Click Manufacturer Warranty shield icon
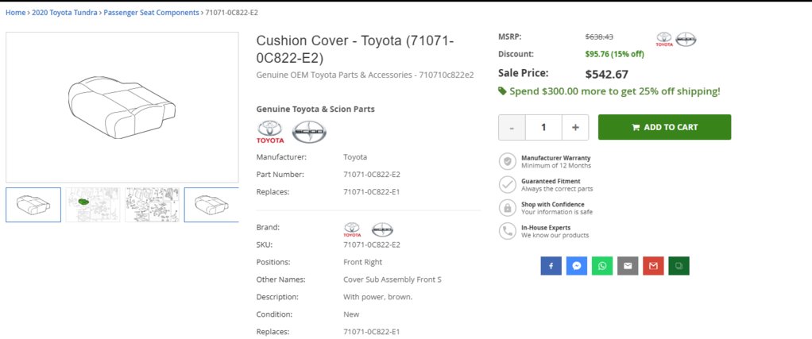 [507, 162]
